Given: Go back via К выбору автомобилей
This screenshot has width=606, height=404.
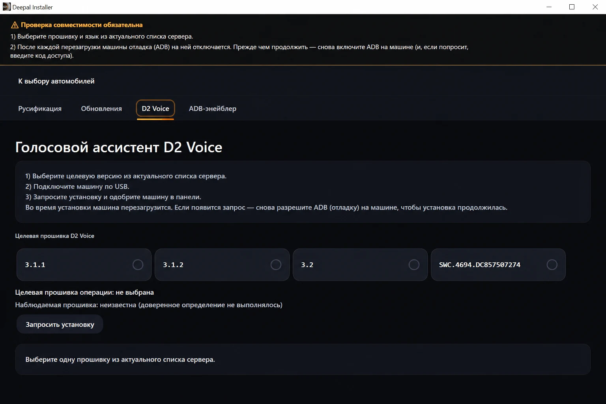Looking at the screenshot, I should (56, 81).
